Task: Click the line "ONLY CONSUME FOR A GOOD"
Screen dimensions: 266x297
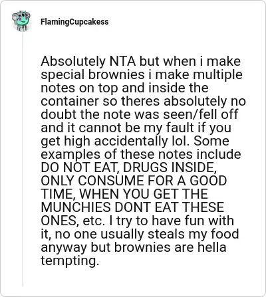Action: click(x=134, y=181)
